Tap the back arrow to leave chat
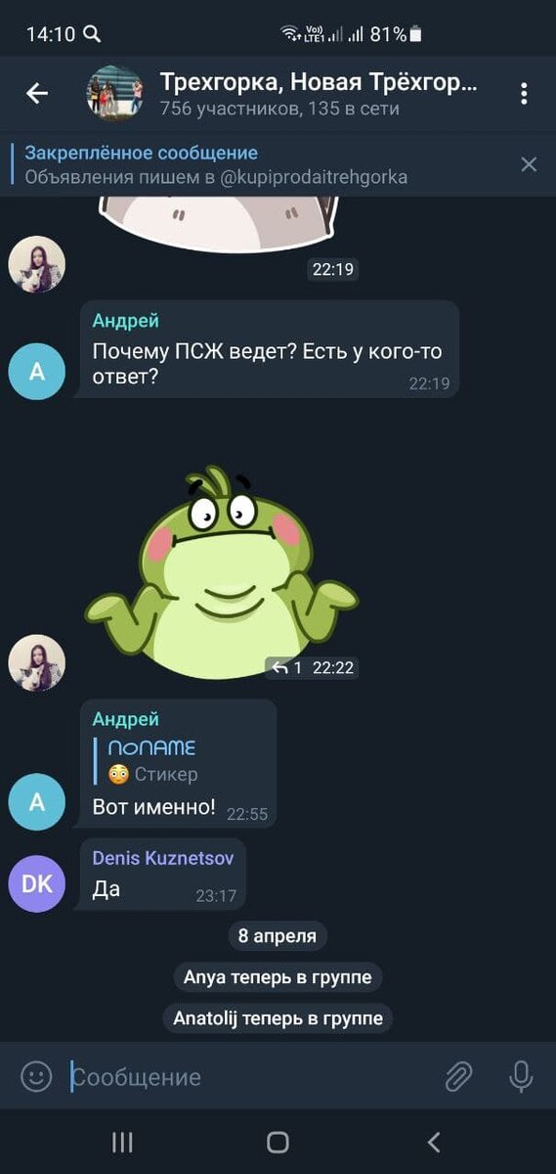The width and height of the screenshot is (556, 1174). tap(37, 93)
